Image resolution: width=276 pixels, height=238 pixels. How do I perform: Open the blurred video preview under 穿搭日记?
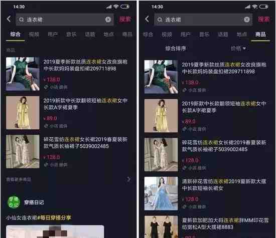55,231
